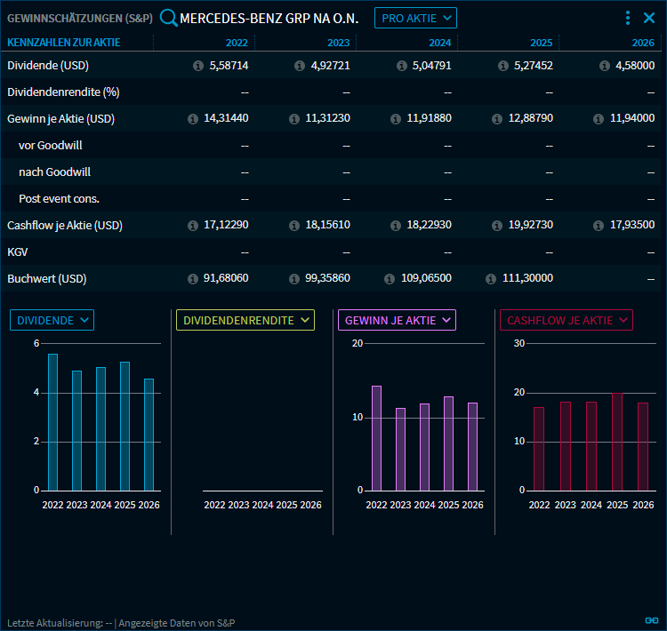Open the CASHFLOW JE AKTIE chart dropdown

pyautogui.click(x=566, y=320)
